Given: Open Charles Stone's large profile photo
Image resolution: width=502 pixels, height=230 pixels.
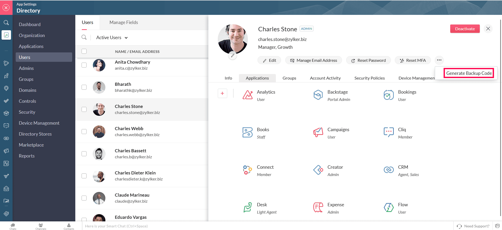Looking at the screenshot, I should (233, 39).
